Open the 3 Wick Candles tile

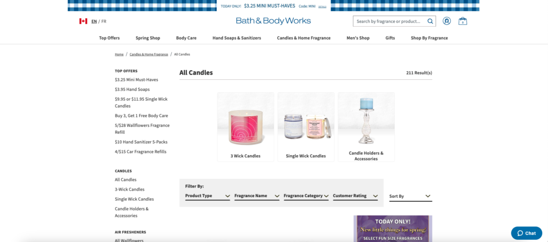[246, 127]
